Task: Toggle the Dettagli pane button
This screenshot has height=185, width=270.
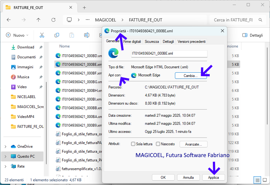Action: (252, 35)
